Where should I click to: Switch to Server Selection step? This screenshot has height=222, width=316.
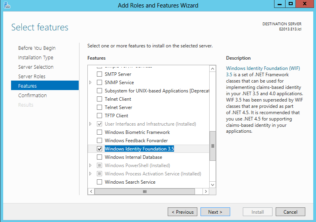36,67
